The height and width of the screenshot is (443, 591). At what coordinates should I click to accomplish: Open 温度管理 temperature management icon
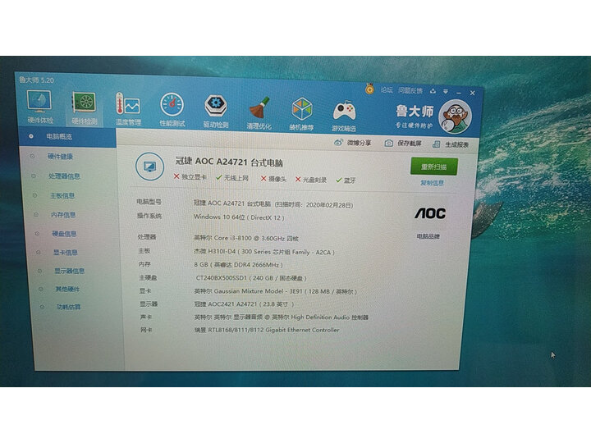(128, 109)
